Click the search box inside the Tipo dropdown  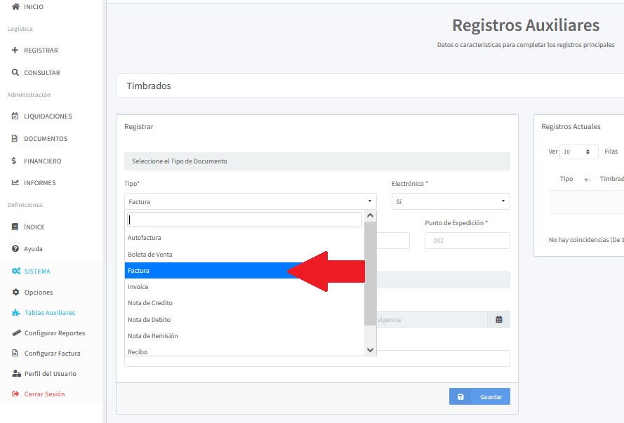click(244, 220)
